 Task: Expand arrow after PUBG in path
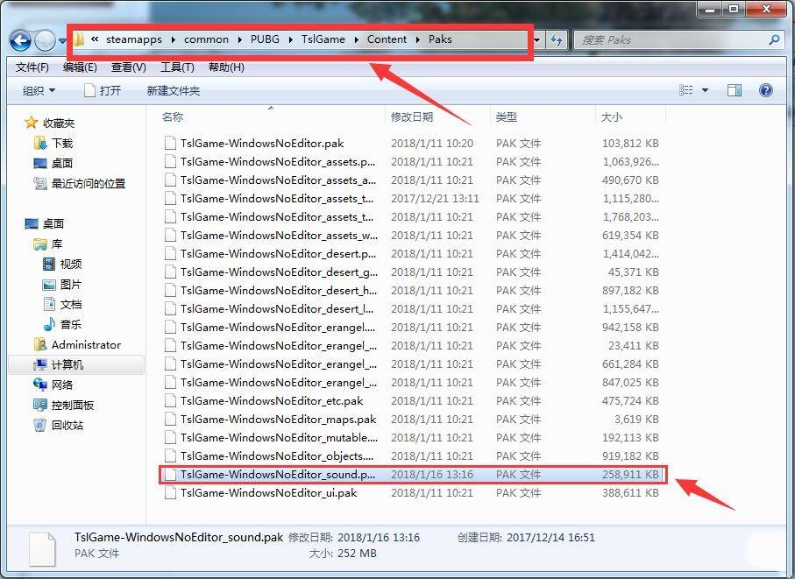pyautogui.click(x=290, y=39)
